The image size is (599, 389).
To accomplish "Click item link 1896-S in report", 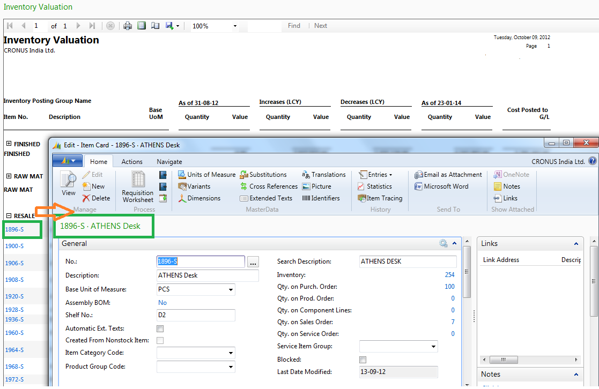I will (x=14, y=229).
